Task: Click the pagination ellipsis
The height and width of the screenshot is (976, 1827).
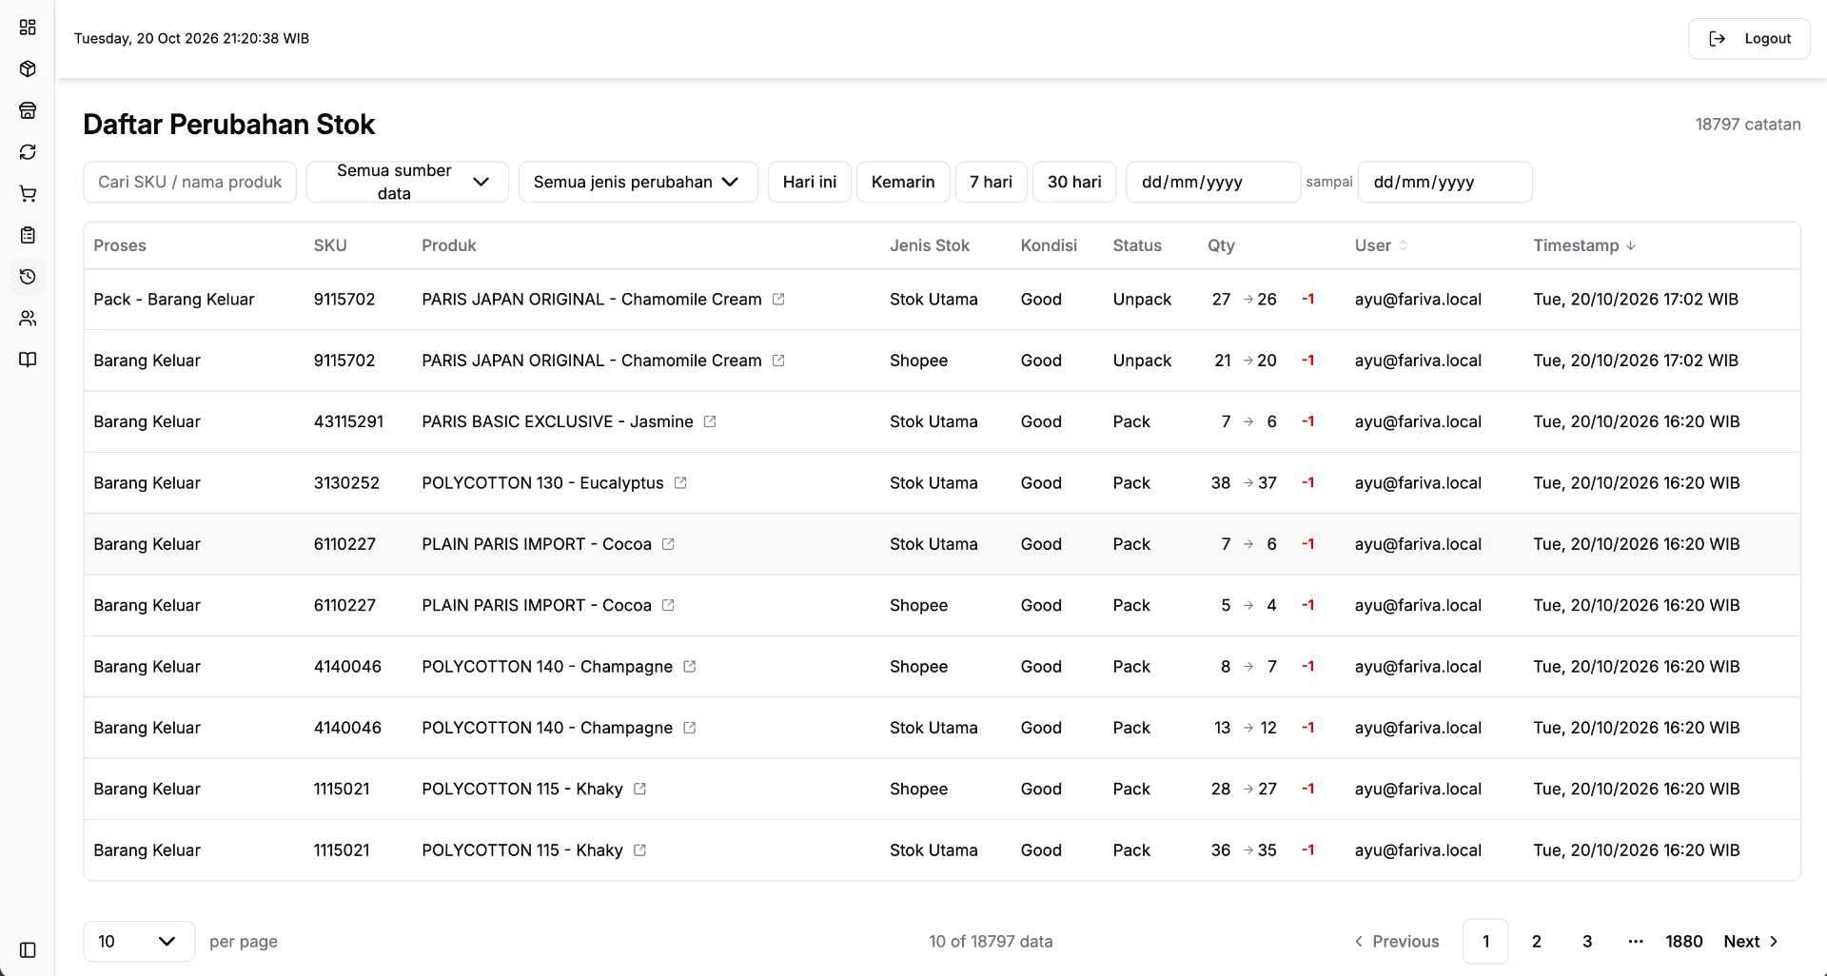Action: (1636, 941)
